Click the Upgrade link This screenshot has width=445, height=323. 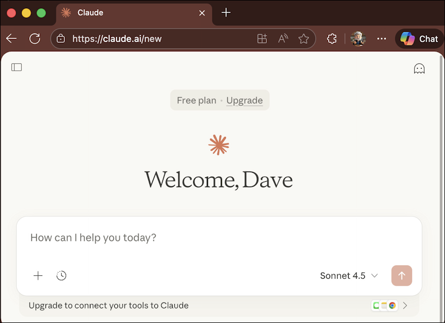click(x=244, y=100)
